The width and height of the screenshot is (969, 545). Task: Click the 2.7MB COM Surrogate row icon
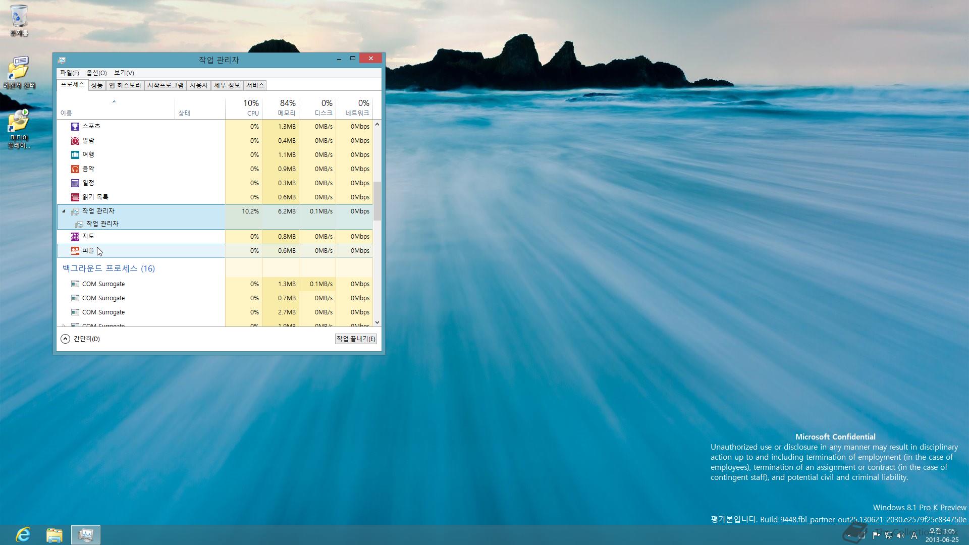[75, 312]
